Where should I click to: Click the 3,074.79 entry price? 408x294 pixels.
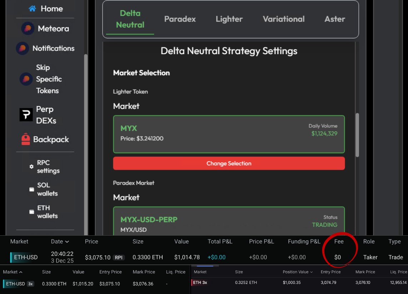328,283
